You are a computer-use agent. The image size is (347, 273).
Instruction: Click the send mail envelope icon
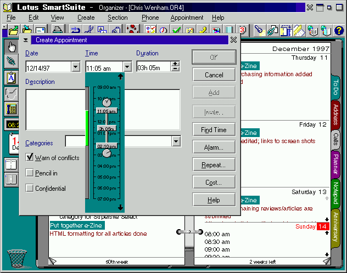pos(40,30)
